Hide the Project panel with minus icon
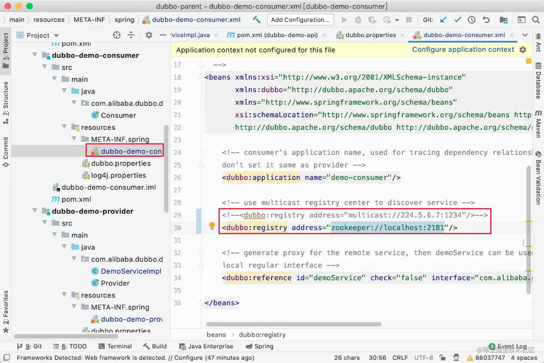This screenshot has height=363, width=544. pyautogui.click(x=163, y=35)
